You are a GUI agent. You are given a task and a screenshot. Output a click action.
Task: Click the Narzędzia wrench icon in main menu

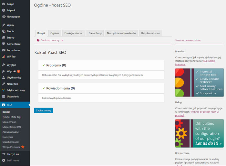click(4, 84)
